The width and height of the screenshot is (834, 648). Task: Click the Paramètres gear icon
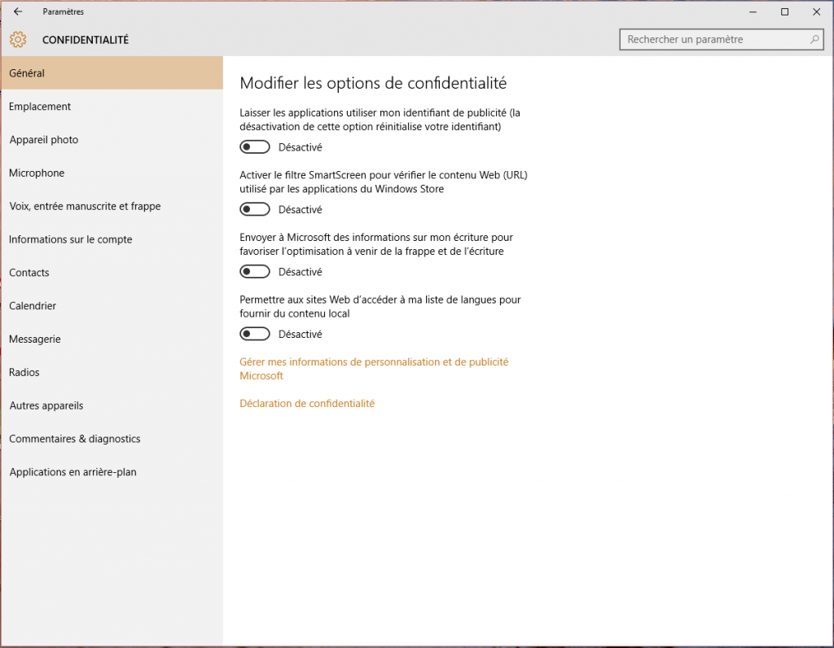tap(17, 39)
